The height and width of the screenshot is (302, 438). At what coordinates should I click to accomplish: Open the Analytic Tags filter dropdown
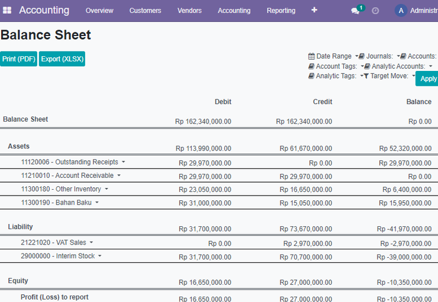(362, 76)
